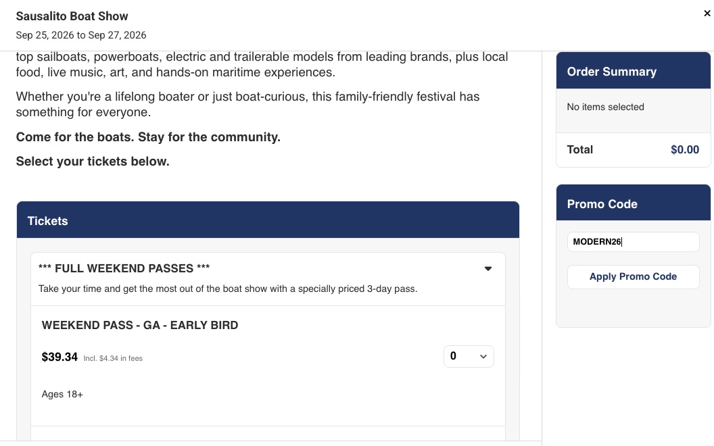This screenshot has height=446, width=714.
Task: Click the Weekend Pass GA Early Bird title
Action: (140, 326)
